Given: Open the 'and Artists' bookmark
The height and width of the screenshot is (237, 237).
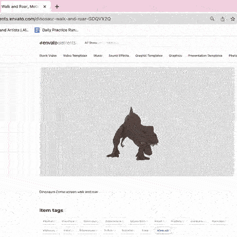Looking at the screenshot, I should (14, 30).
